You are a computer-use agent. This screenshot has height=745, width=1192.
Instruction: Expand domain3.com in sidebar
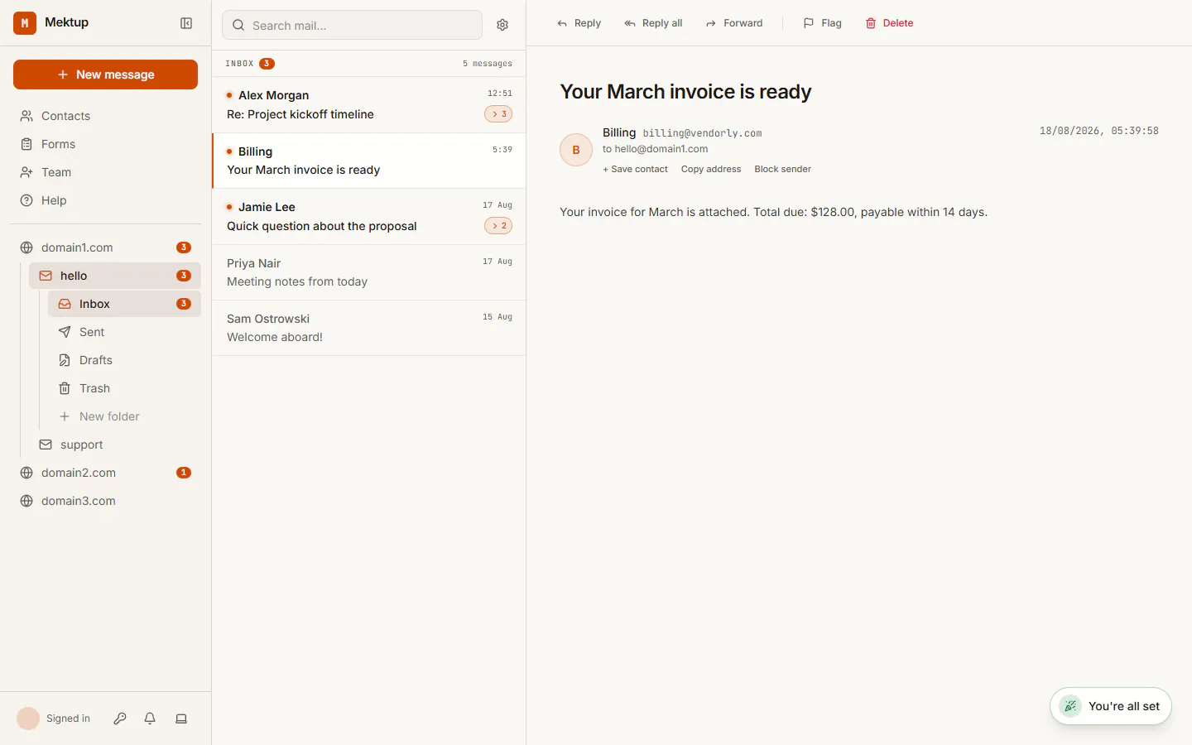(x=105, y=501)
